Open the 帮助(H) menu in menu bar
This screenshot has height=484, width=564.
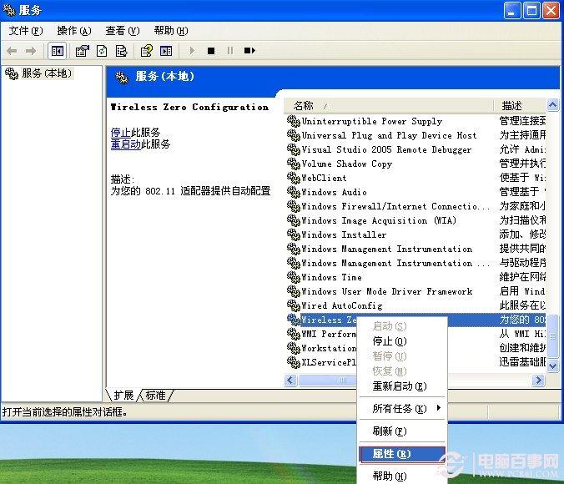(x=171, y=31)
